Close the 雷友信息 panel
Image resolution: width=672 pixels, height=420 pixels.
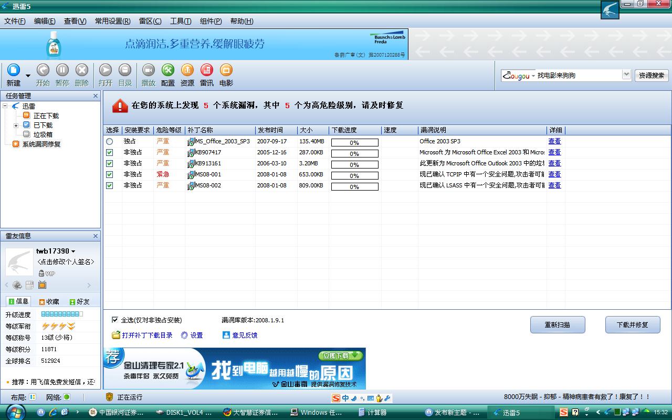click(x=96, y=236)
